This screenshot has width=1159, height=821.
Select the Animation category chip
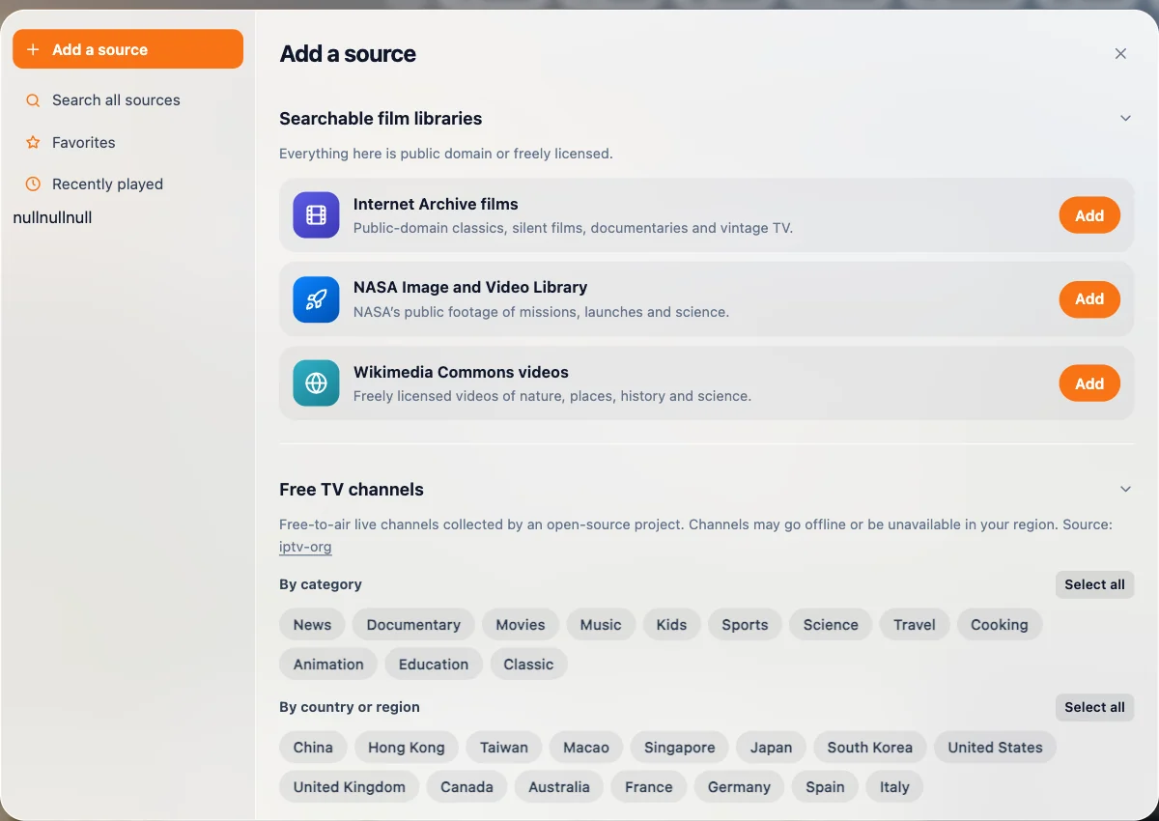point(328,665)
